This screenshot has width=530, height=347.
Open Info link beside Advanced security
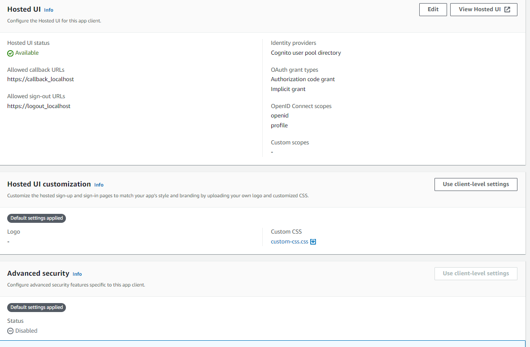coord(77,274)
